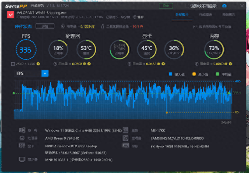
Task: Click the processor chip icon
Action: [x=22, y=138]
